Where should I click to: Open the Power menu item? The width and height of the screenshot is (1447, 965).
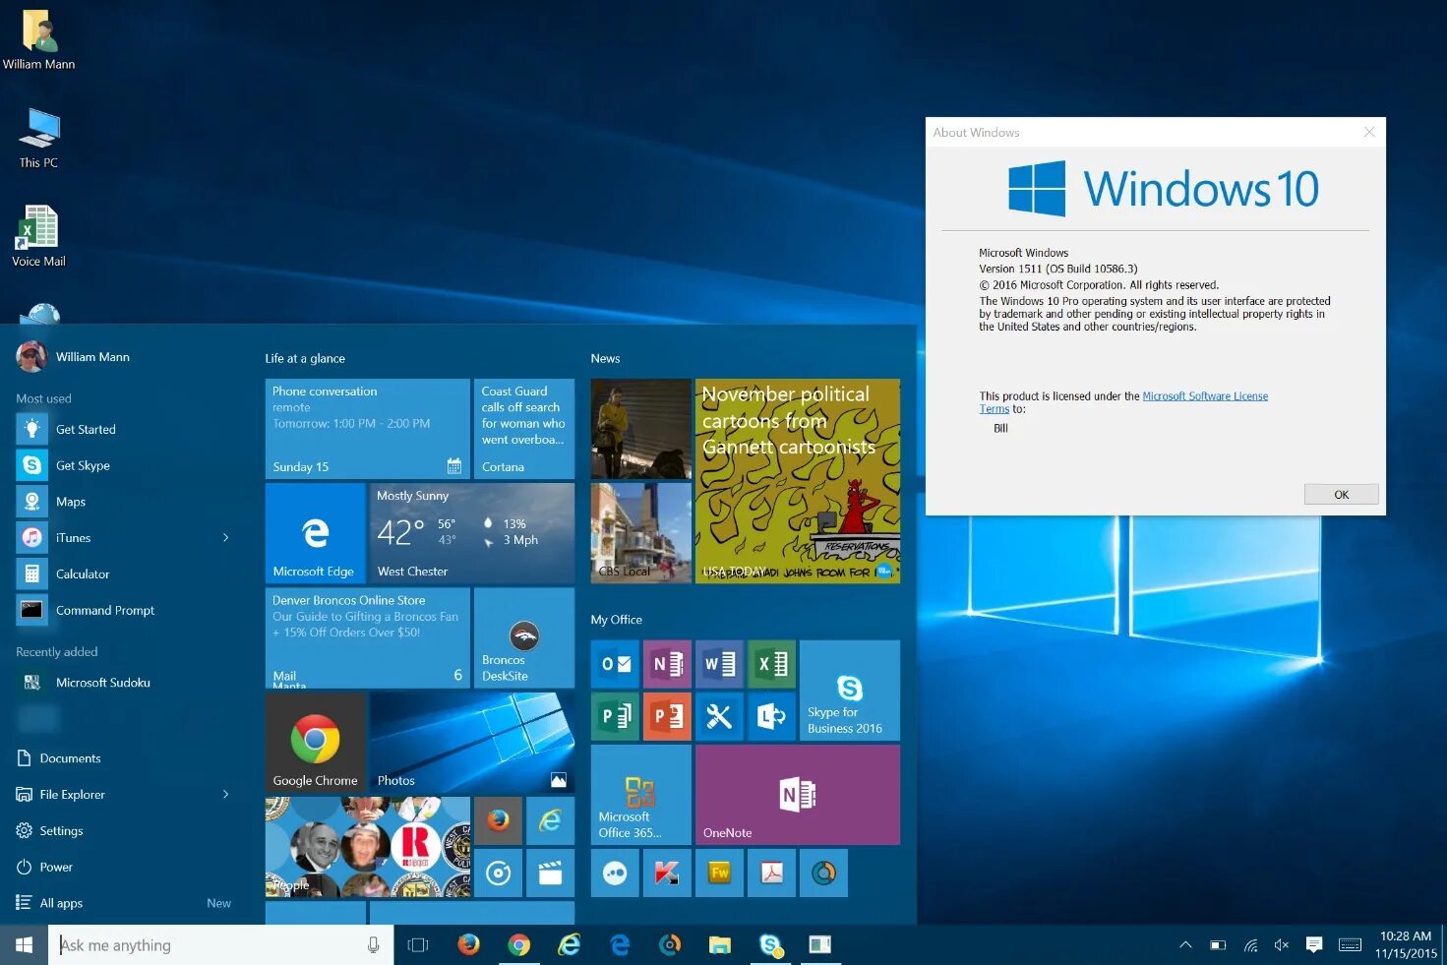56,867
